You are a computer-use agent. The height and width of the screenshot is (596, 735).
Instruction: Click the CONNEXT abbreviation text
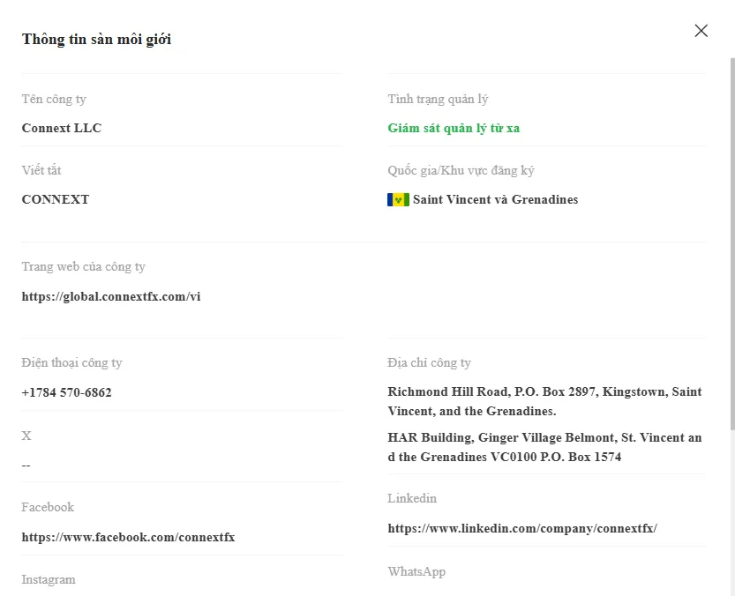(x=56, y=199)
